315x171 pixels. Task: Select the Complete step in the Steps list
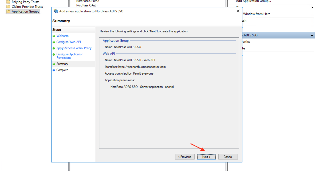[62, 70]
